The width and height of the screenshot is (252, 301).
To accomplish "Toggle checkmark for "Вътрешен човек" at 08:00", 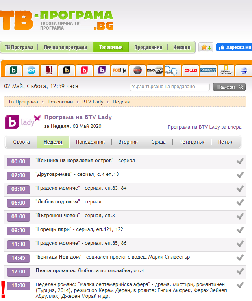I will (x=240, y=216).
